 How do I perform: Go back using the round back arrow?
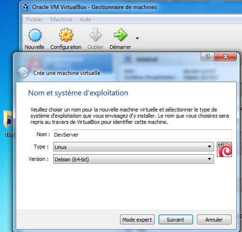click(x=23, y=73)
